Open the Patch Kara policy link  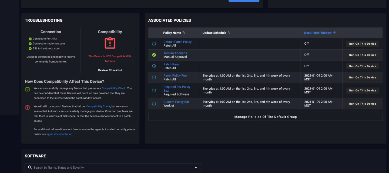click(x=171, y=64)
